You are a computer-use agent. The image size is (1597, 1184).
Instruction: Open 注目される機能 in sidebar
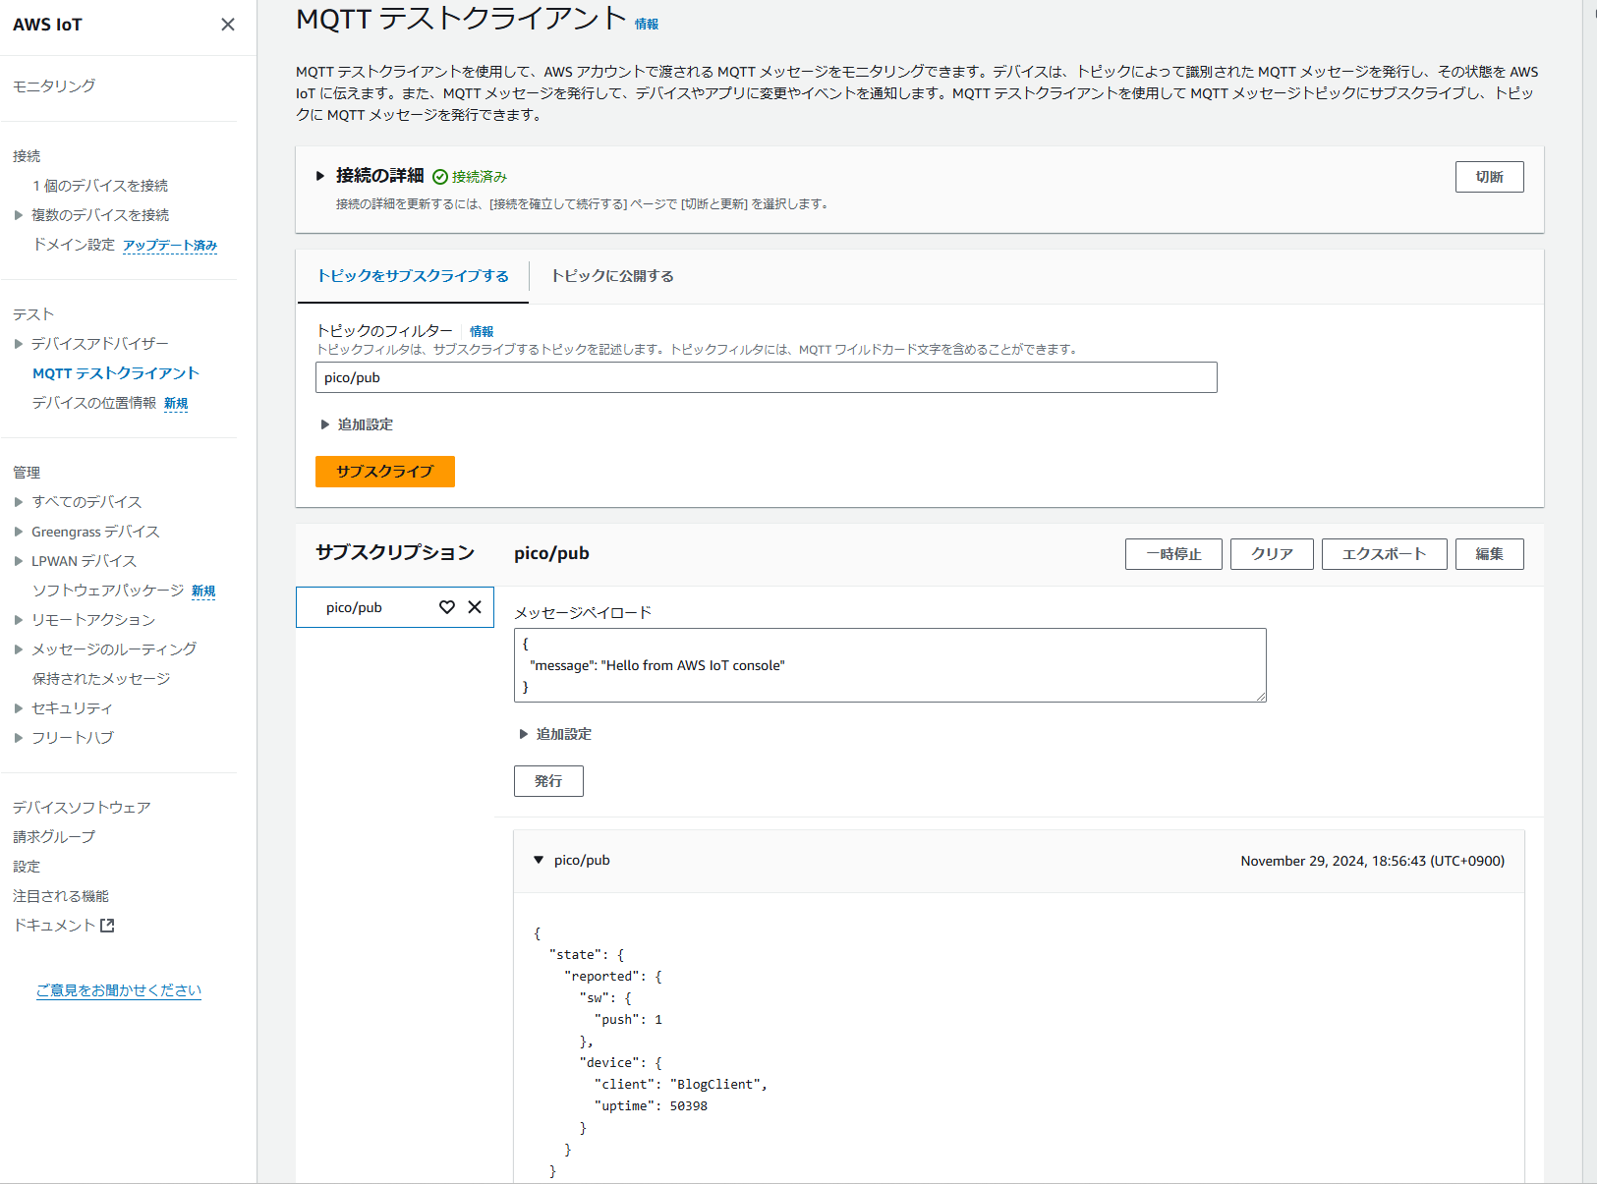point(61,896)
